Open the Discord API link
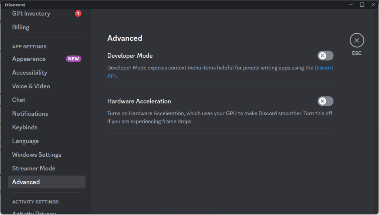Viewport: 379px width, 215px height. tap(323, 68)
